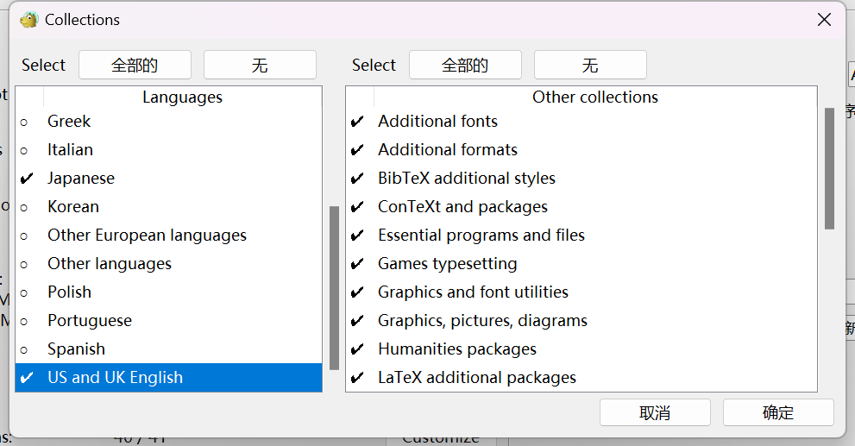Screen dimensions: 855x446
Task: Enable the Korean language collection
Action: (x=24, y=207)
